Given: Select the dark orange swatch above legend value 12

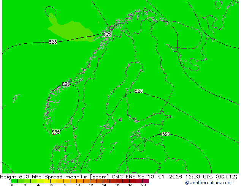Looking at the screenshot, I should tap(93, 181).
